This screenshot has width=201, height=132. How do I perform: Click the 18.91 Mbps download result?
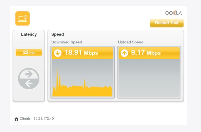[81, 53]
